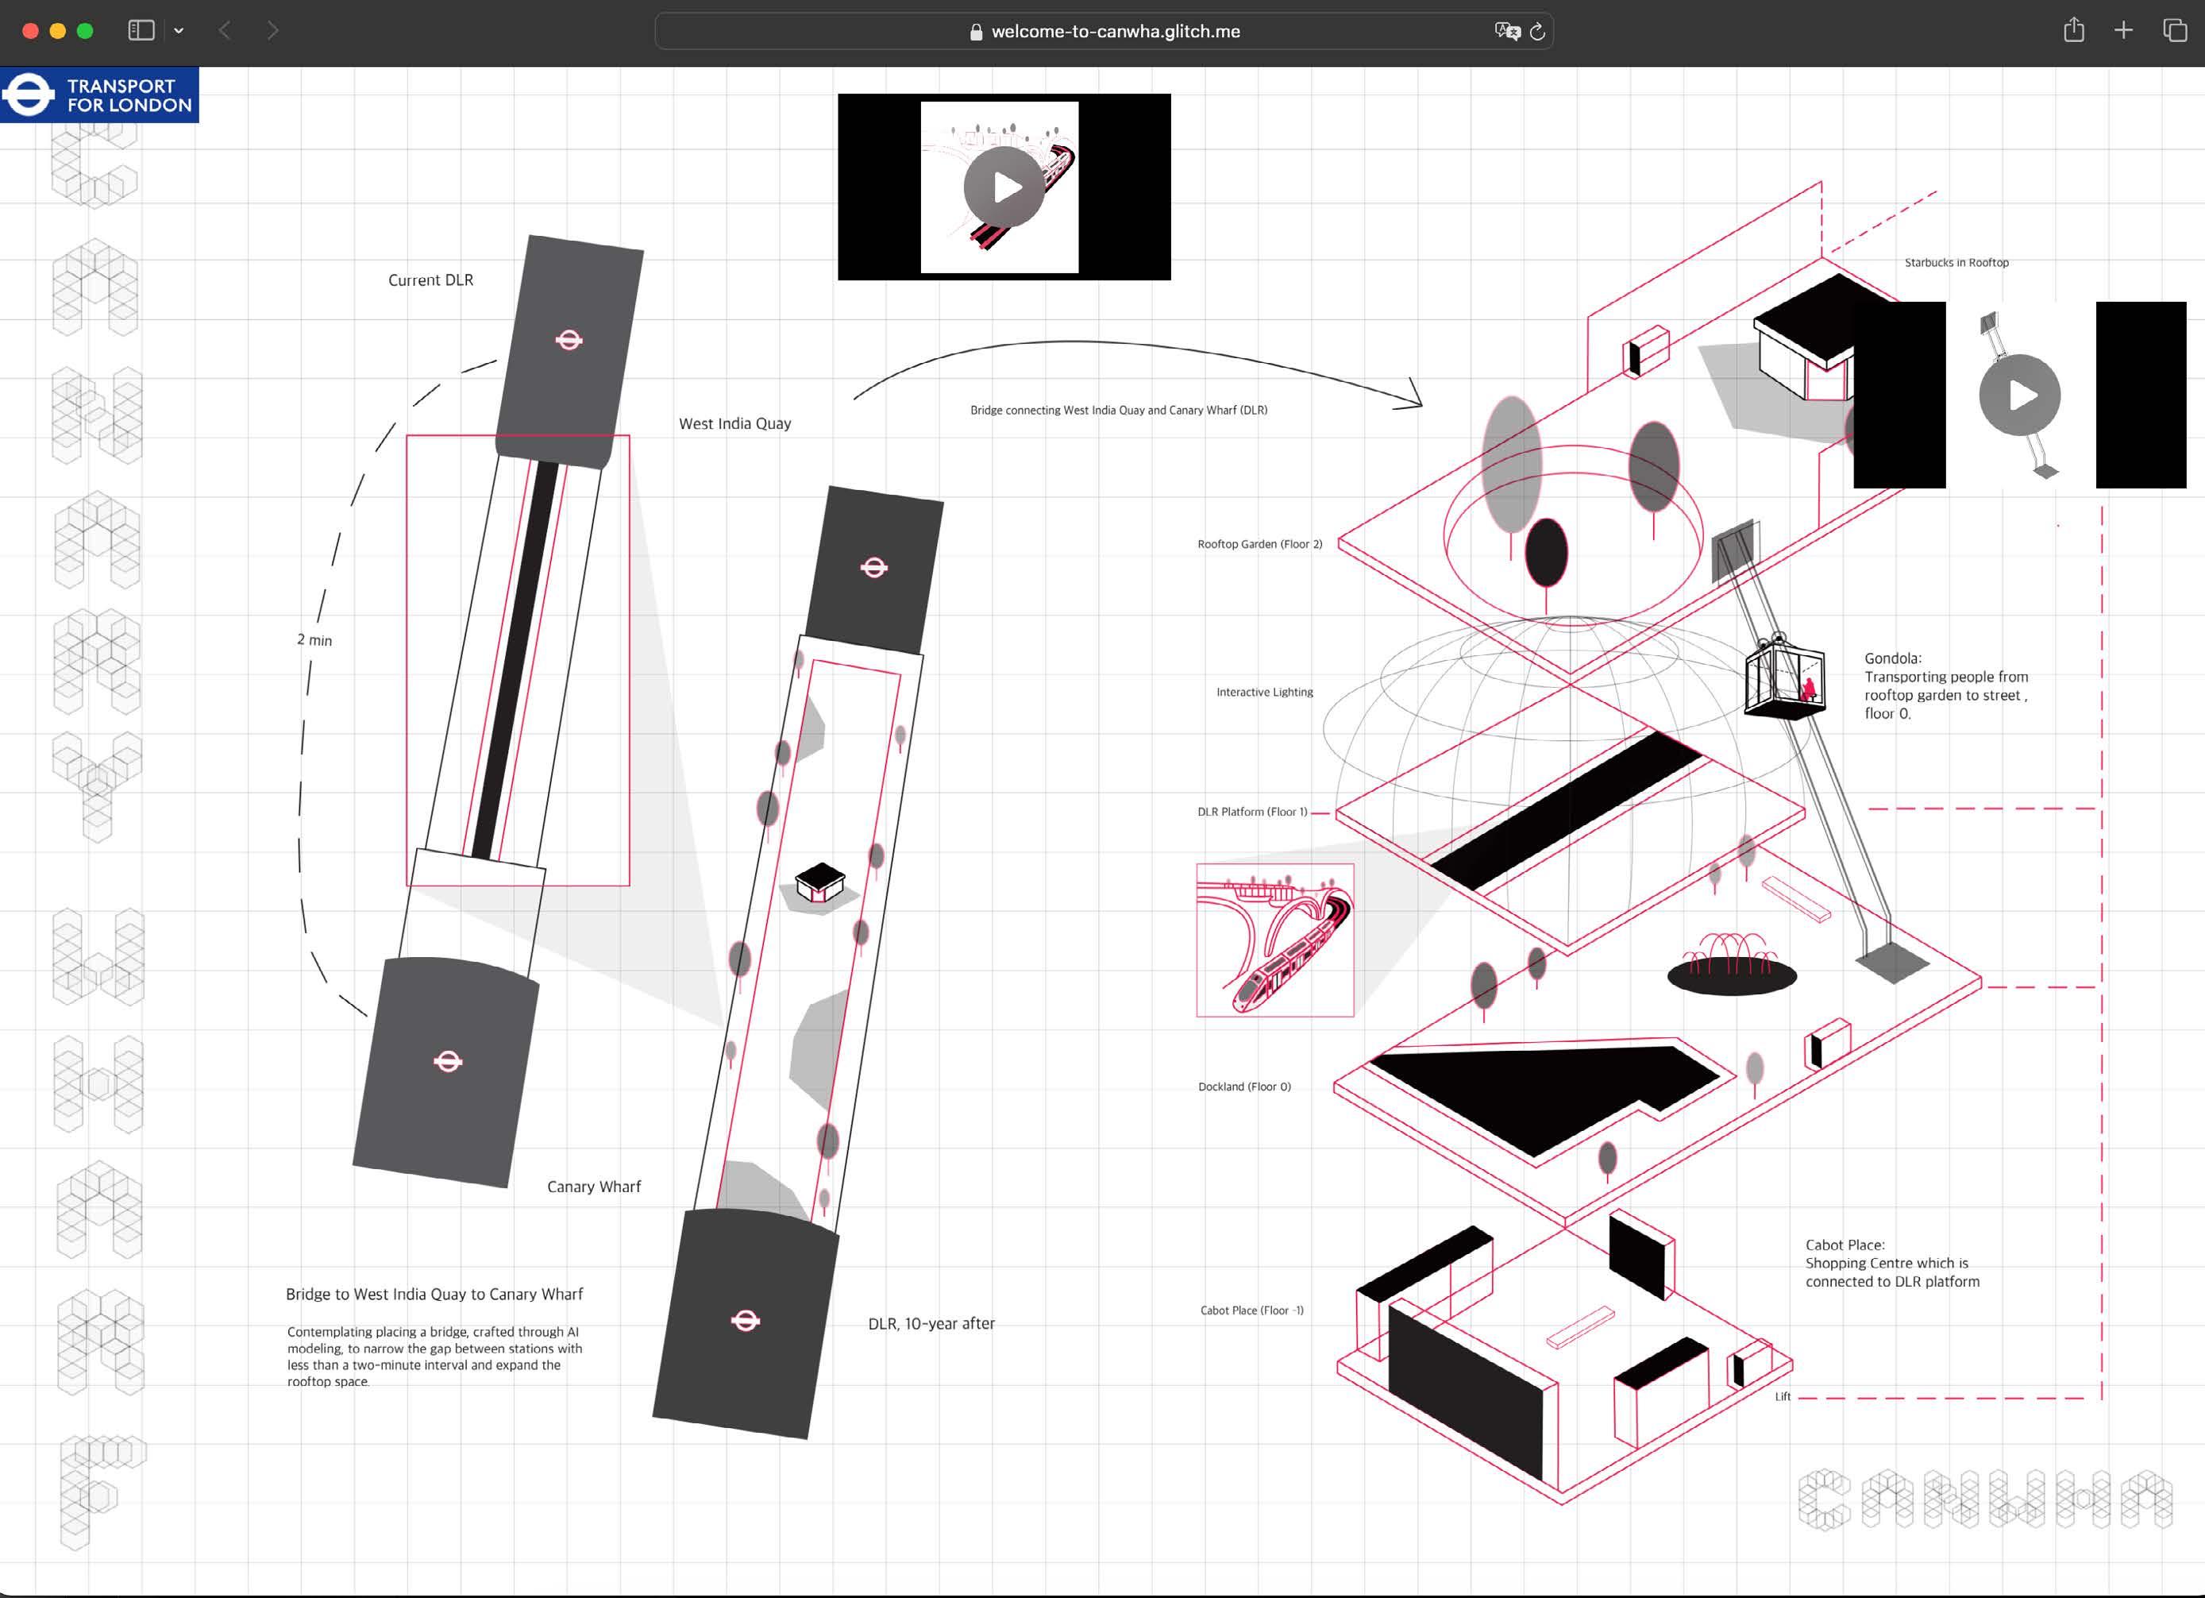Play the top center train video
This screenshot has height=1598, width=2205.
[1004, 187]
